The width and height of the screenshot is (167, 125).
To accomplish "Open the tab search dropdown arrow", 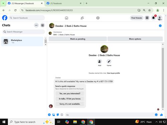I will tap(3, 3).
